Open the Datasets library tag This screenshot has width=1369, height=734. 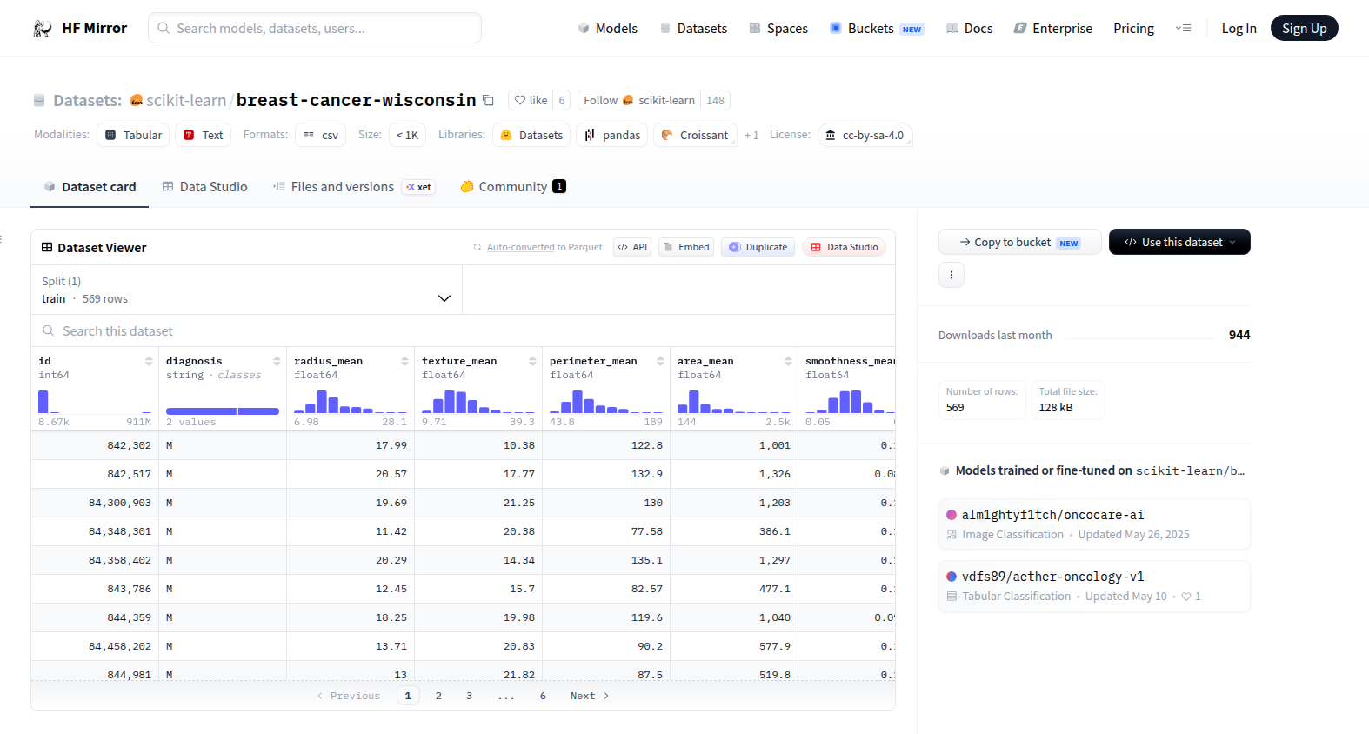tap(532, 135)
